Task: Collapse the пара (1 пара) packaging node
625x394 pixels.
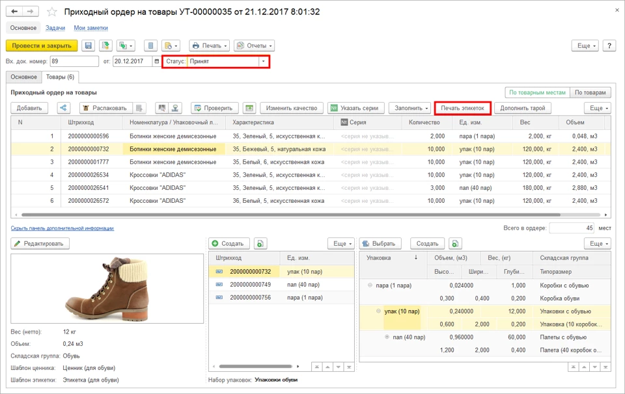Action: (370, 285)
